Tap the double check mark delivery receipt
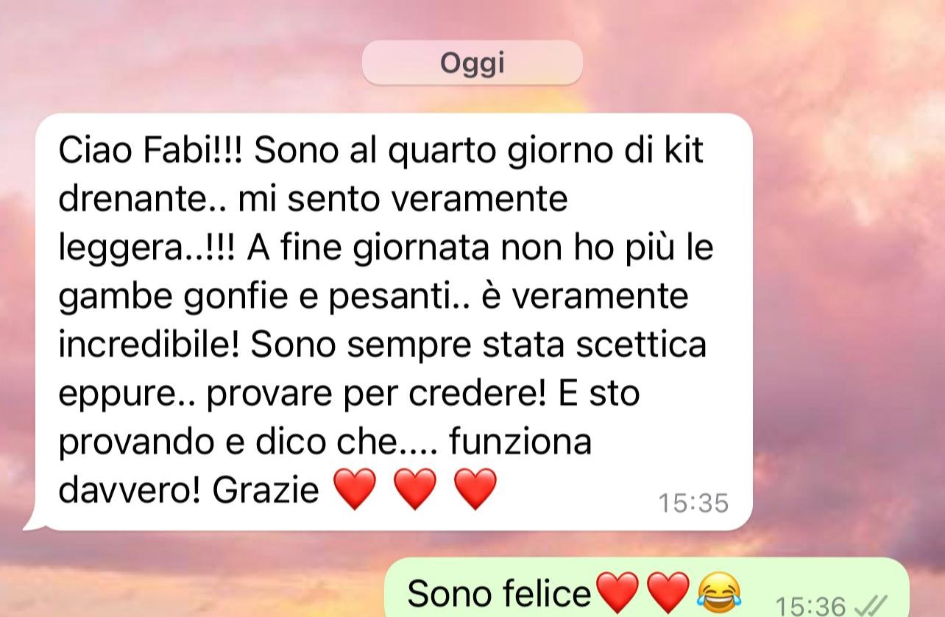Screen dimensions: 945x617 [x=871, y=606]
